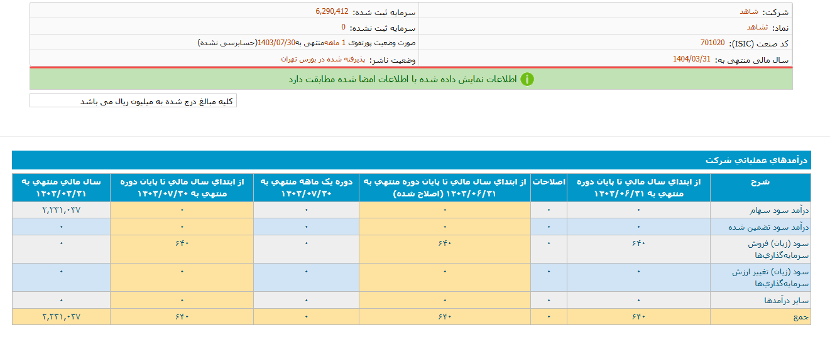This screenshot has height=342, width=830.
Task: Select the registered capital value 6,290,412
Action: point(332,11)
